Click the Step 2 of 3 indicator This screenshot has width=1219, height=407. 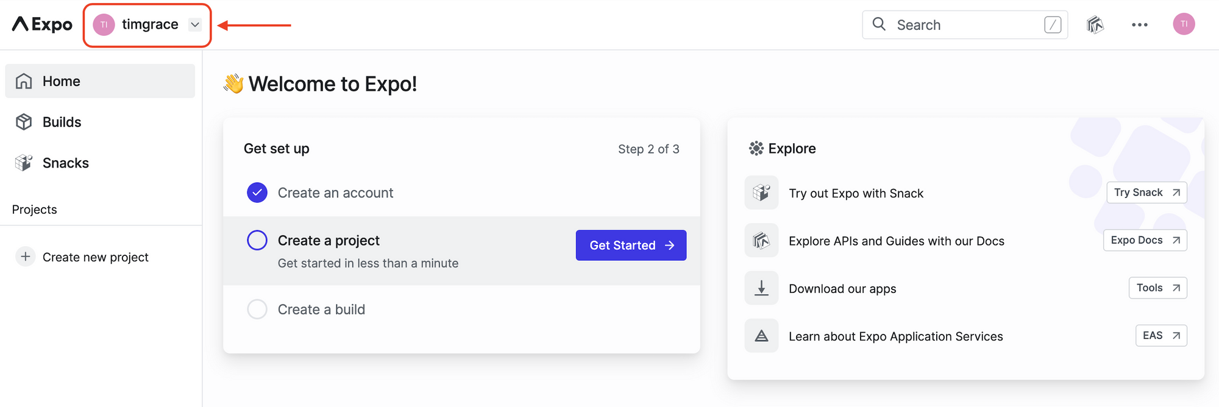click(649, 149)
